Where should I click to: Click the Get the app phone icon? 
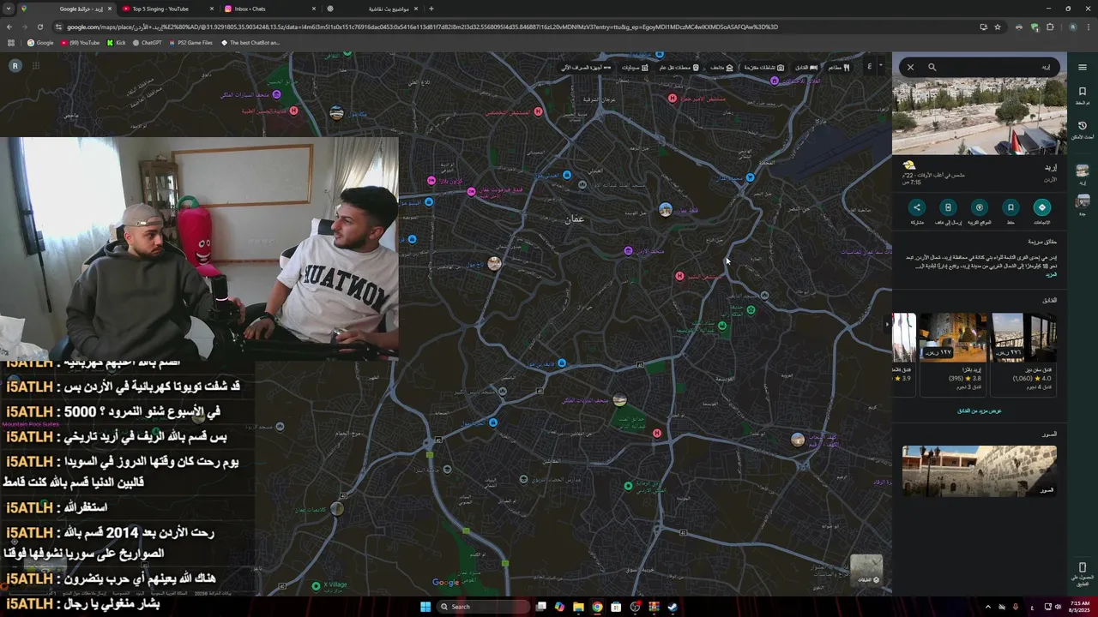tap(1082, 567)
